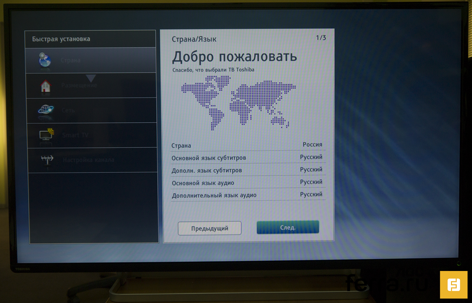The image size is (472, 303).
Task: Click the Добро пожаловать heading
Action: [235, 57]
